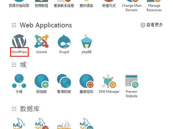Click the Drupal text label
173x129 pixels.
click(64, 52)
